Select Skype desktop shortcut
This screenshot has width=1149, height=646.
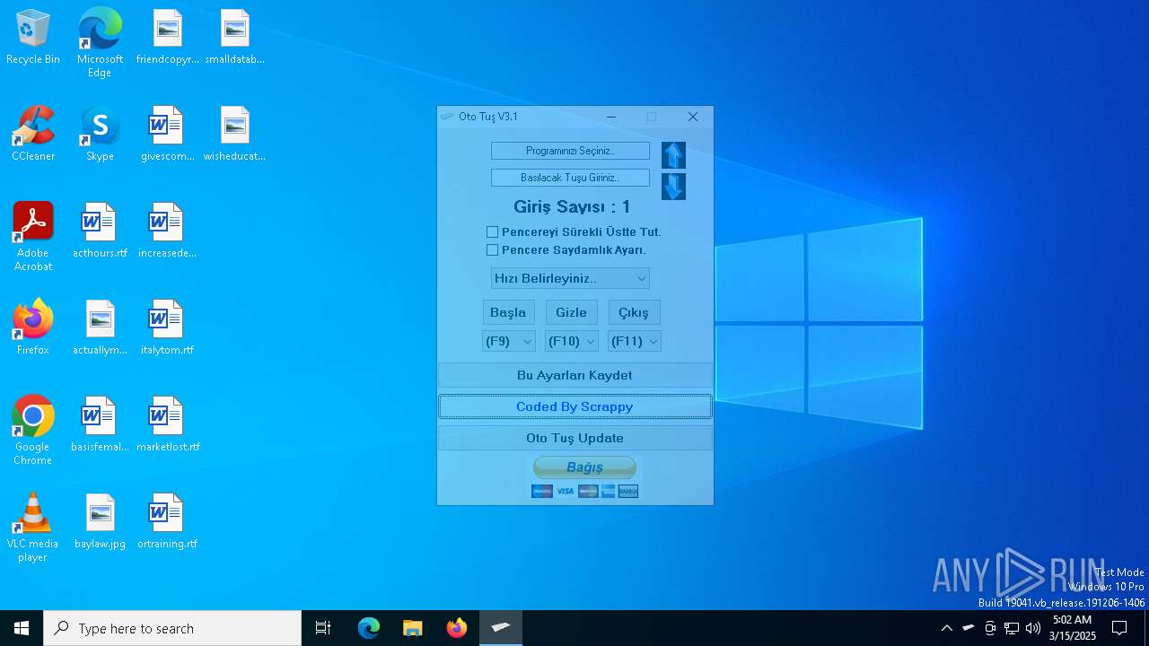point(100,135)
